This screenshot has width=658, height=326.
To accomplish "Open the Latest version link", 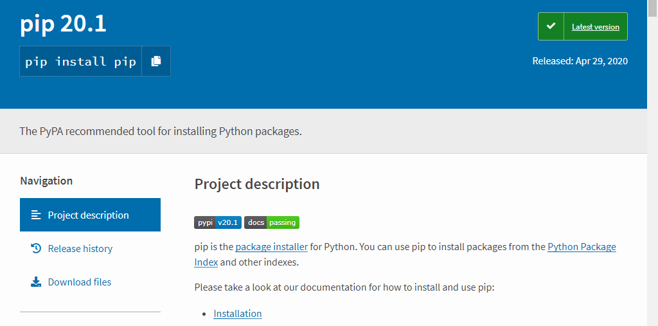I will tap(595, 27).
